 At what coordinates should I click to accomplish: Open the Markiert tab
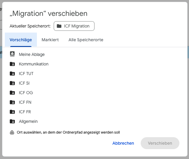click(x=50, y=40)
